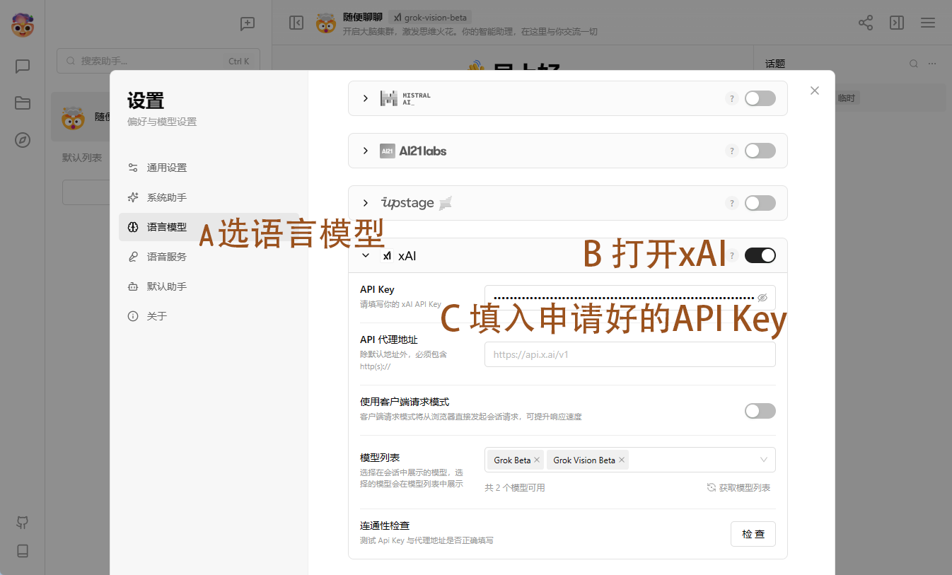Screen dimensions: 952x575
Task: Click the 搜索助手 search box
Action: pyautogui.click(x=158, y=61)
